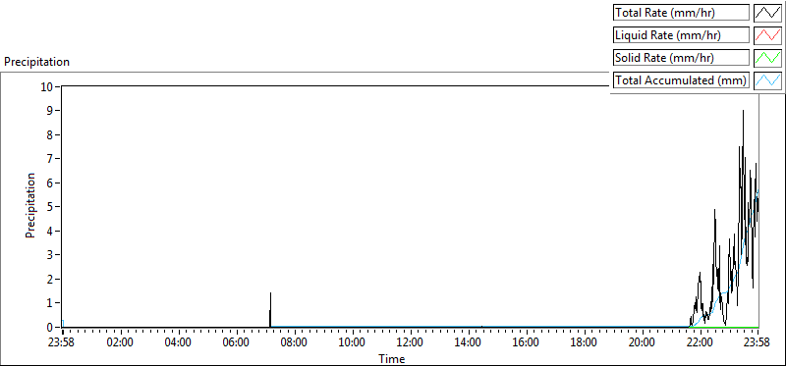
Task: Click the highest rate peak near 9 mm/hr
Action: tap(743, 112)
